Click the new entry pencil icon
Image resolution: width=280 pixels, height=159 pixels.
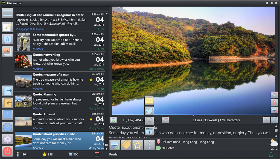pyautogui.click(x=8, y=27)
